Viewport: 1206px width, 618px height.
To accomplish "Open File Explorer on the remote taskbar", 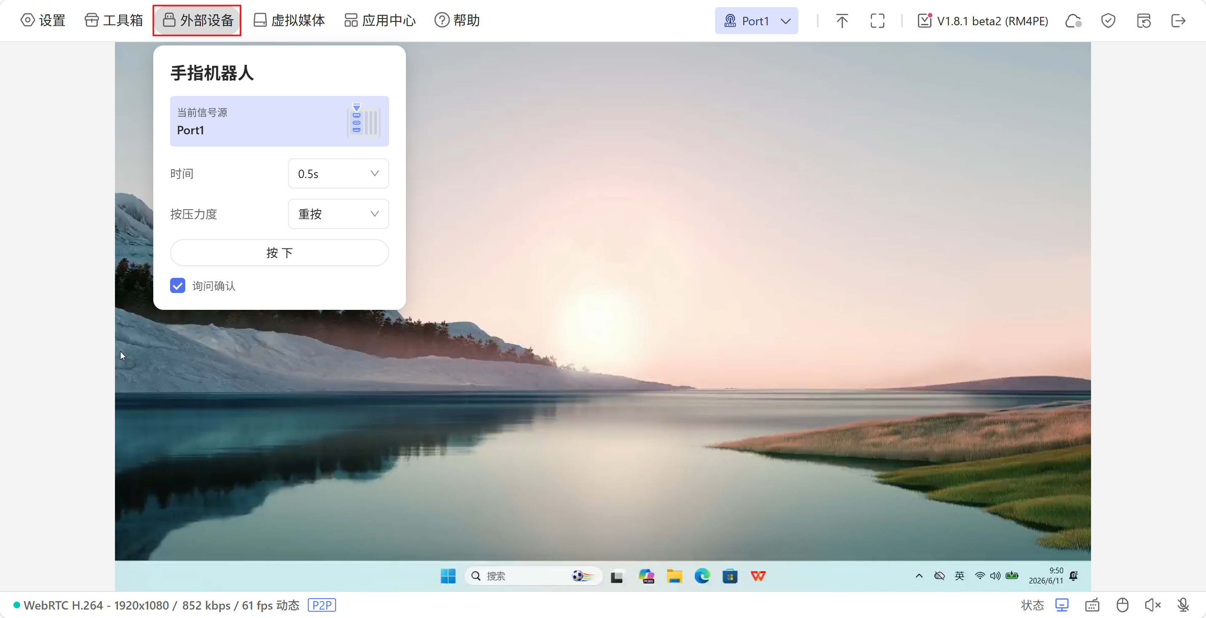I will click(x=674, y=576).
